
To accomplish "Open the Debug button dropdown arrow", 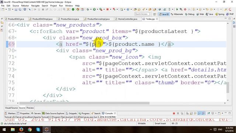I will [x=91, y=9].
